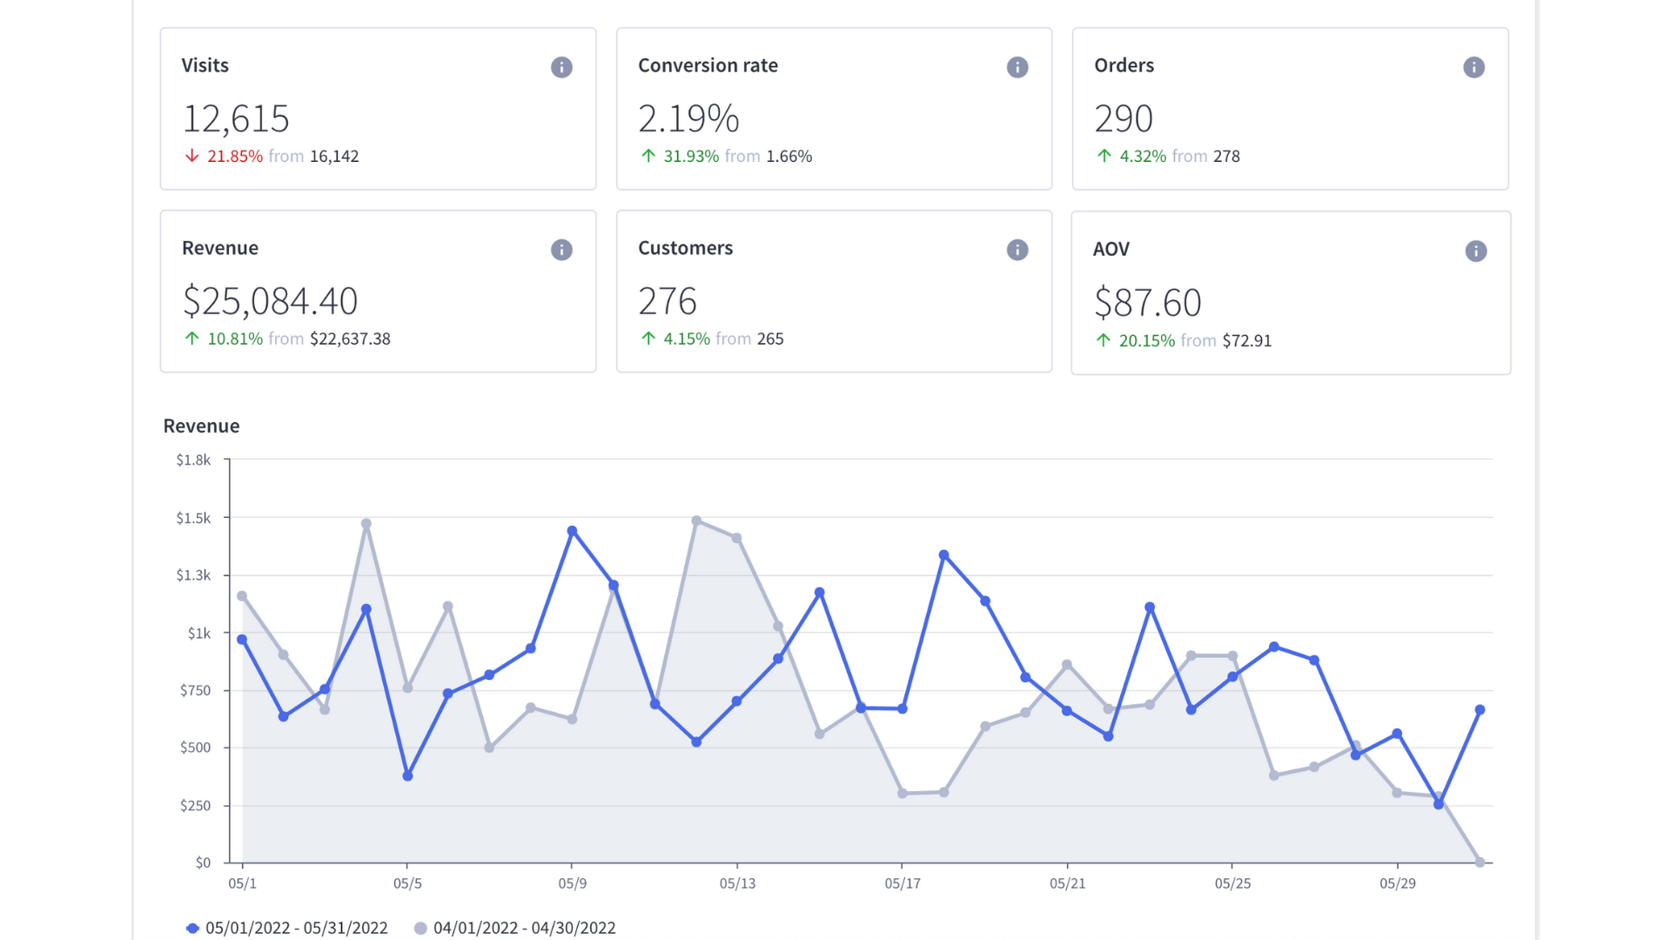Open the Visits card info icon
Viewport: 1671px width, 940px height.
(x=561, y=67)
